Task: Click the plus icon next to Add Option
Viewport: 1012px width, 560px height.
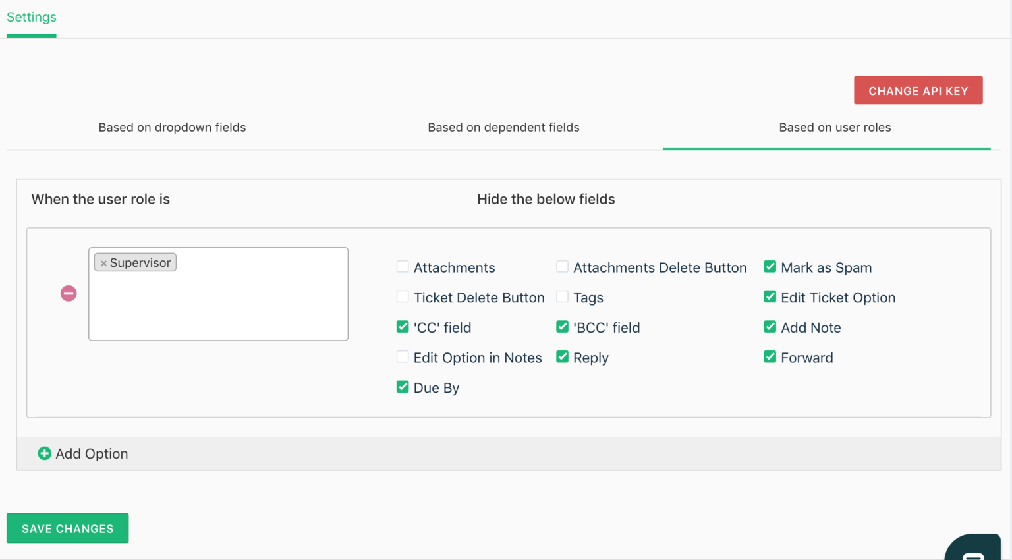Action: point(44,453)
